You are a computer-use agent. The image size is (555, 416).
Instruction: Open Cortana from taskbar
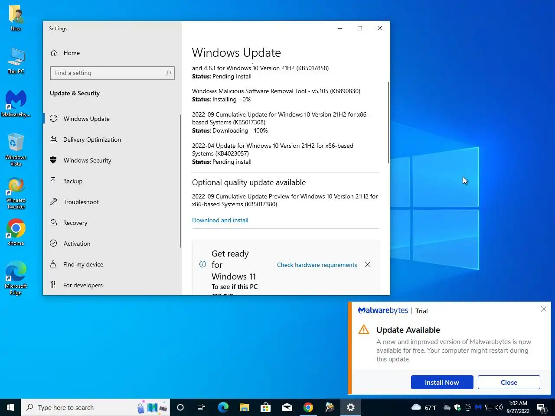[180, 407]
